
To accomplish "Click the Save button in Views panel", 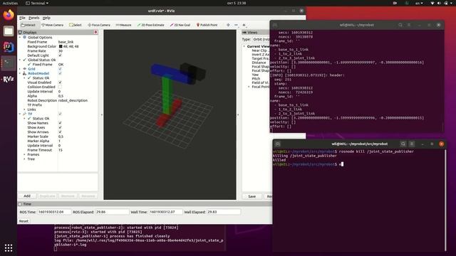I will (x=252, y=196).
